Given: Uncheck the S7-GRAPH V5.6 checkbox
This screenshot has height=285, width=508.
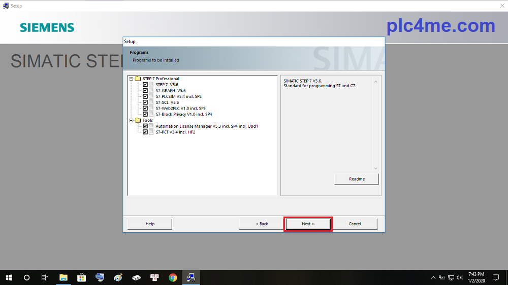Looking at the screenshot, I should (145, 91).
